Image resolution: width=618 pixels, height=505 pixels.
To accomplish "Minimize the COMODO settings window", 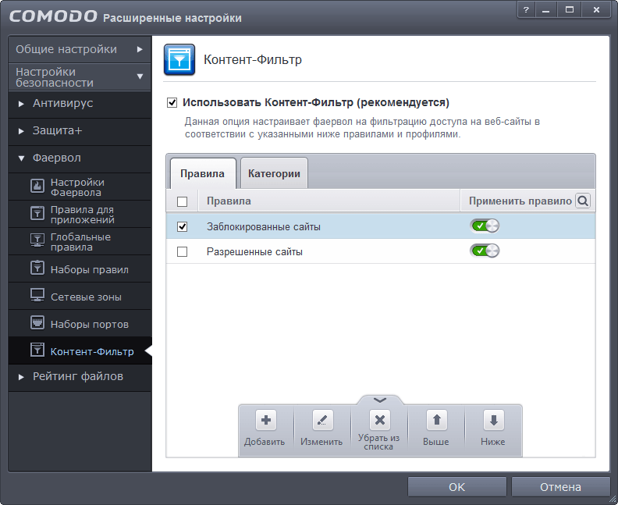I will [x=546, y=10].
